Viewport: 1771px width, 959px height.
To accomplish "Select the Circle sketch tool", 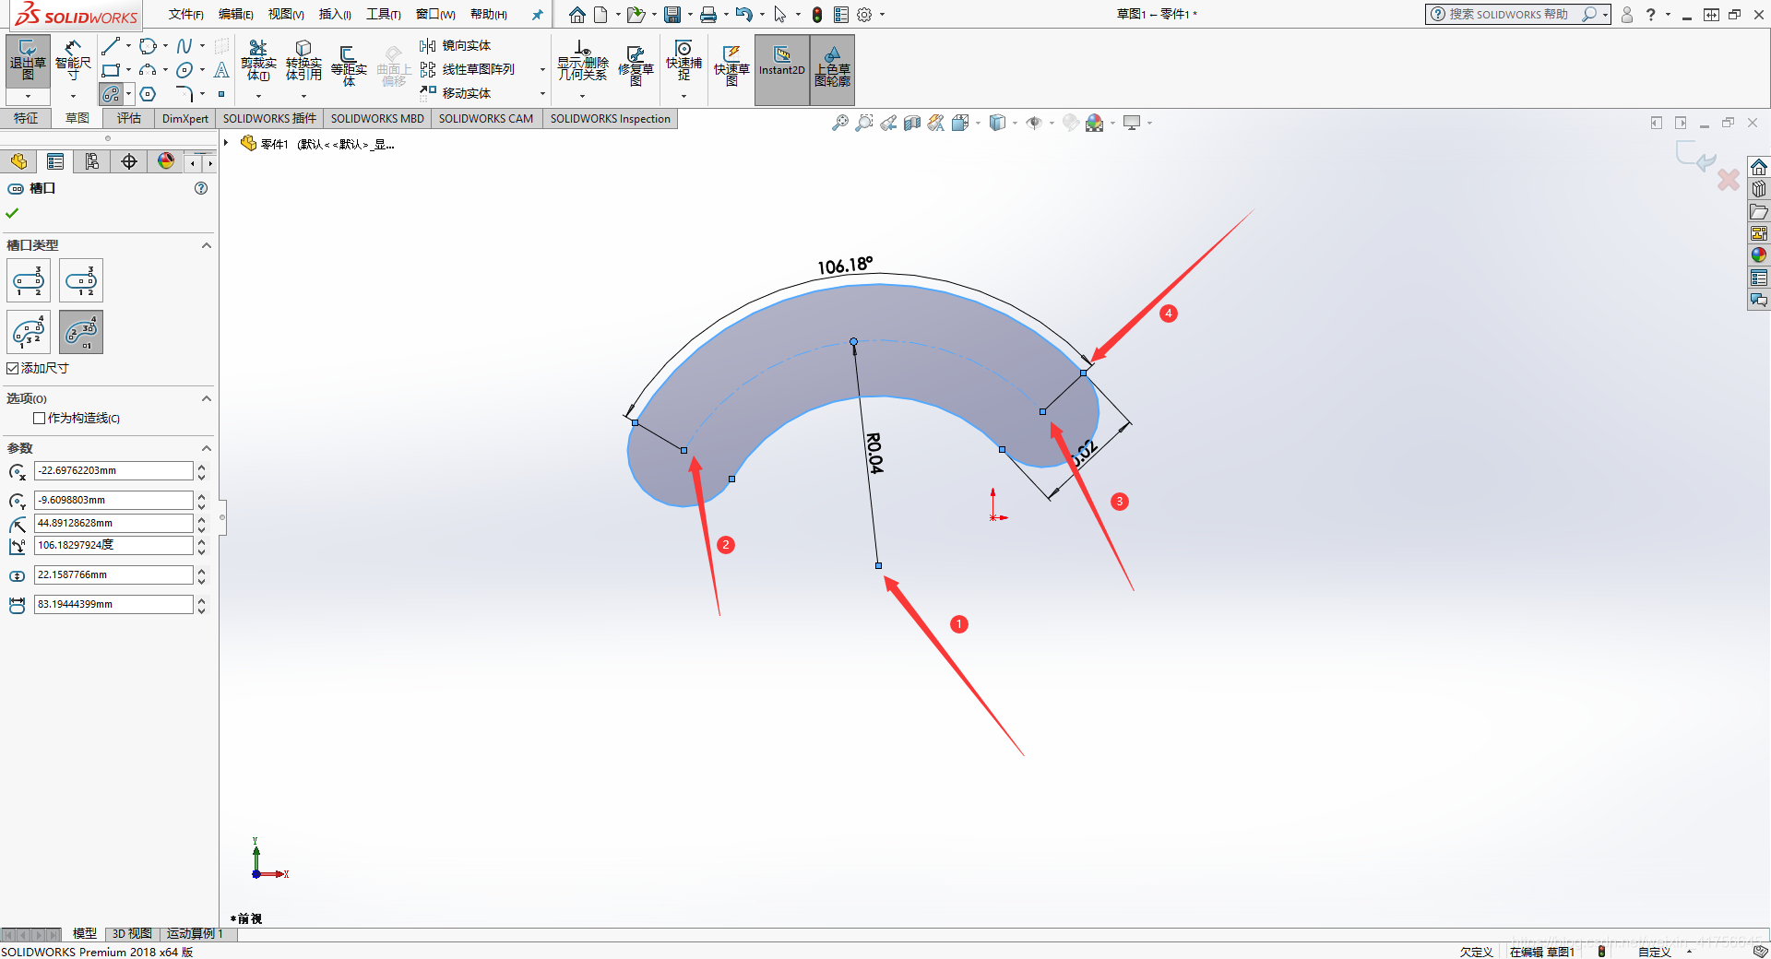I will point(148,46).
